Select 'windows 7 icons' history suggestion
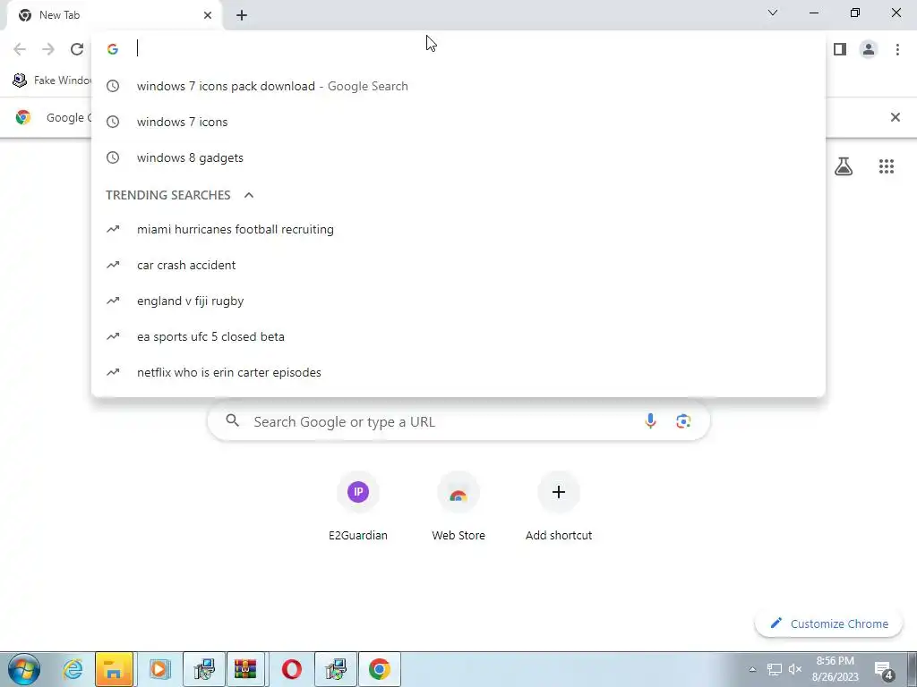This screenshot has height=687, width=917. coord(458,122)
